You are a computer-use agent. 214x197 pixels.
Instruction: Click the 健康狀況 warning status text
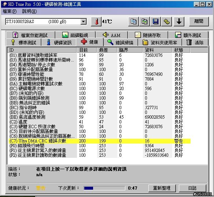click(41, 188)
